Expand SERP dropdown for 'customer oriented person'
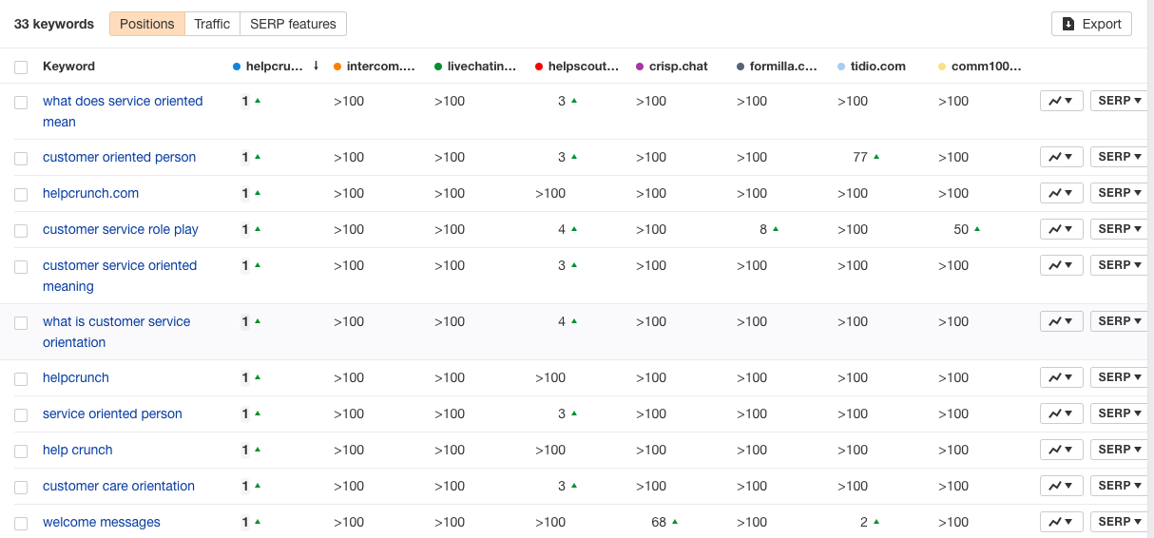Screen dimensions: 1154x538 point(1120,157)
